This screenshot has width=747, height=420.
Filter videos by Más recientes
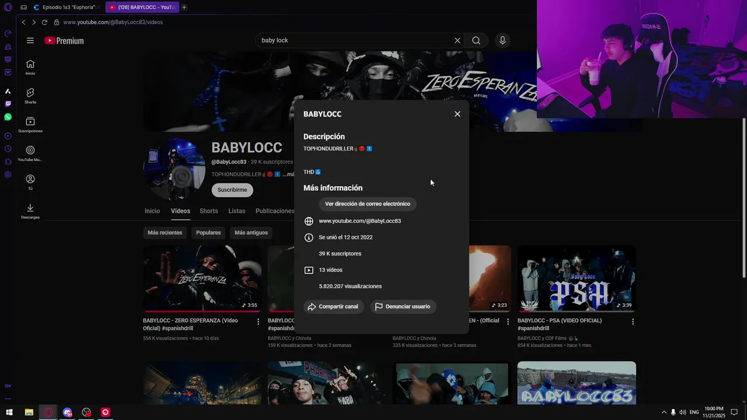coord(165,233)
